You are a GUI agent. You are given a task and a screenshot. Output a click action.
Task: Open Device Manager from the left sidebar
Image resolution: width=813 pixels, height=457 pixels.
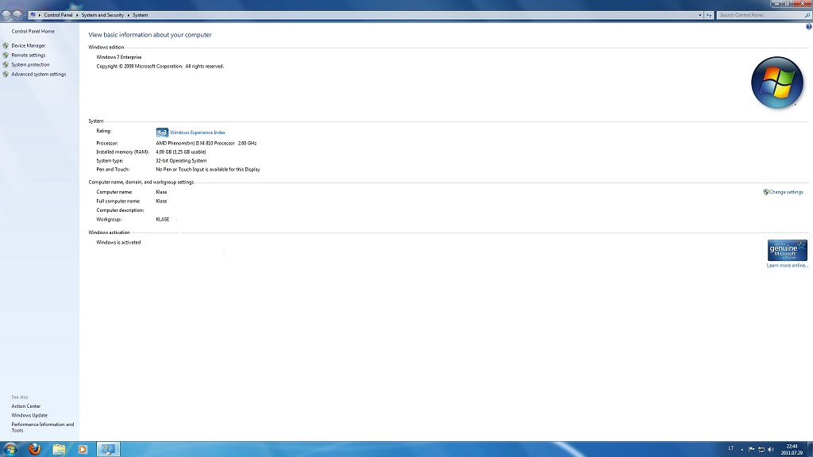pos(29,46)
